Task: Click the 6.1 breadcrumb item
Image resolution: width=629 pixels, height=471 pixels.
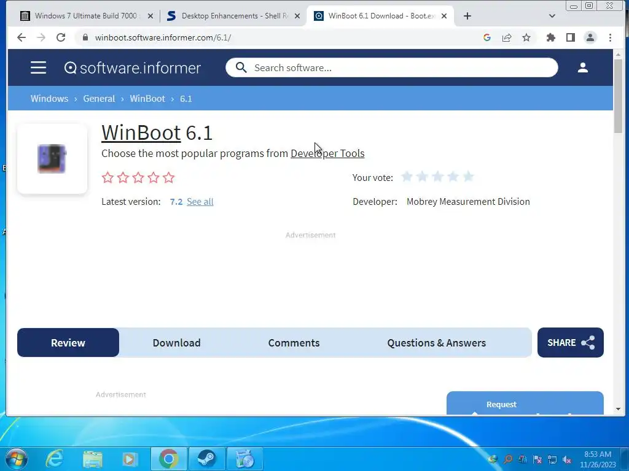Action: click(x=186, y=99)
